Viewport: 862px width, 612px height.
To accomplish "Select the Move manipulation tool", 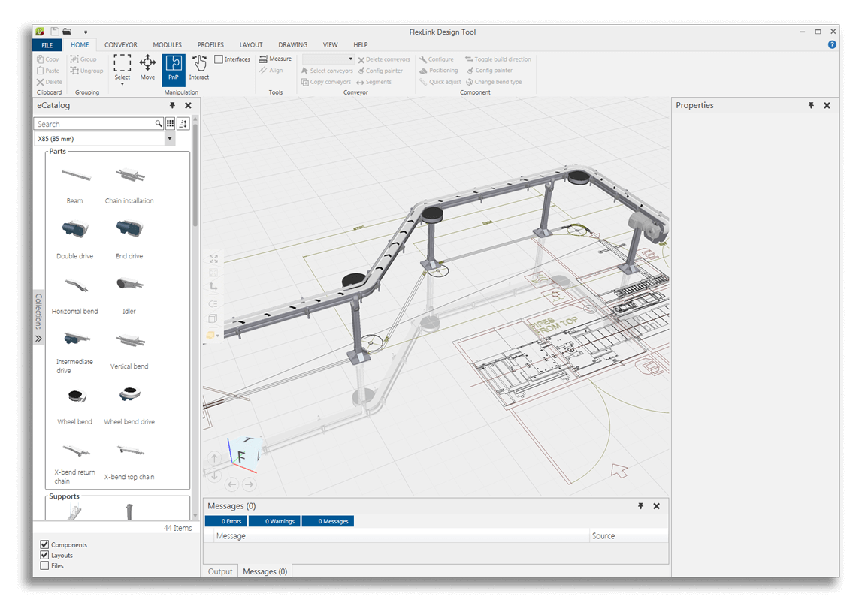I will [x=147, y=68].
